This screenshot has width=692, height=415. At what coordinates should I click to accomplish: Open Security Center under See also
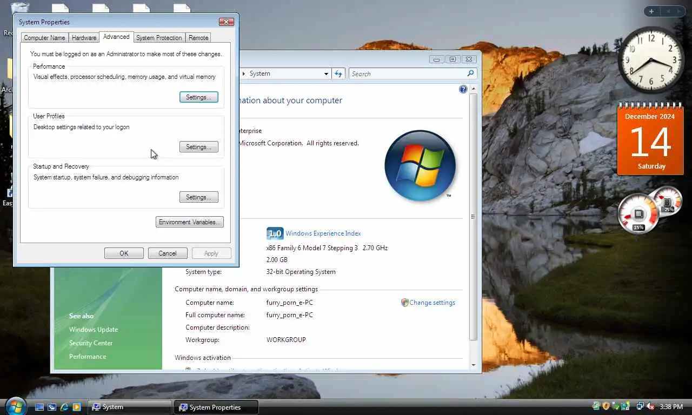point(91,343)
